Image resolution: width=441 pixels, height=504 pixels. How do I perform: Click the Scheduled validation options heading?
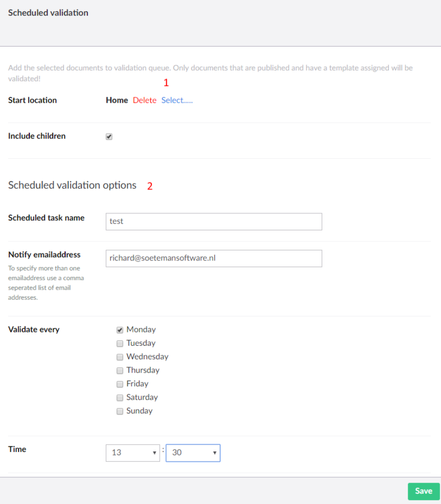72,185
